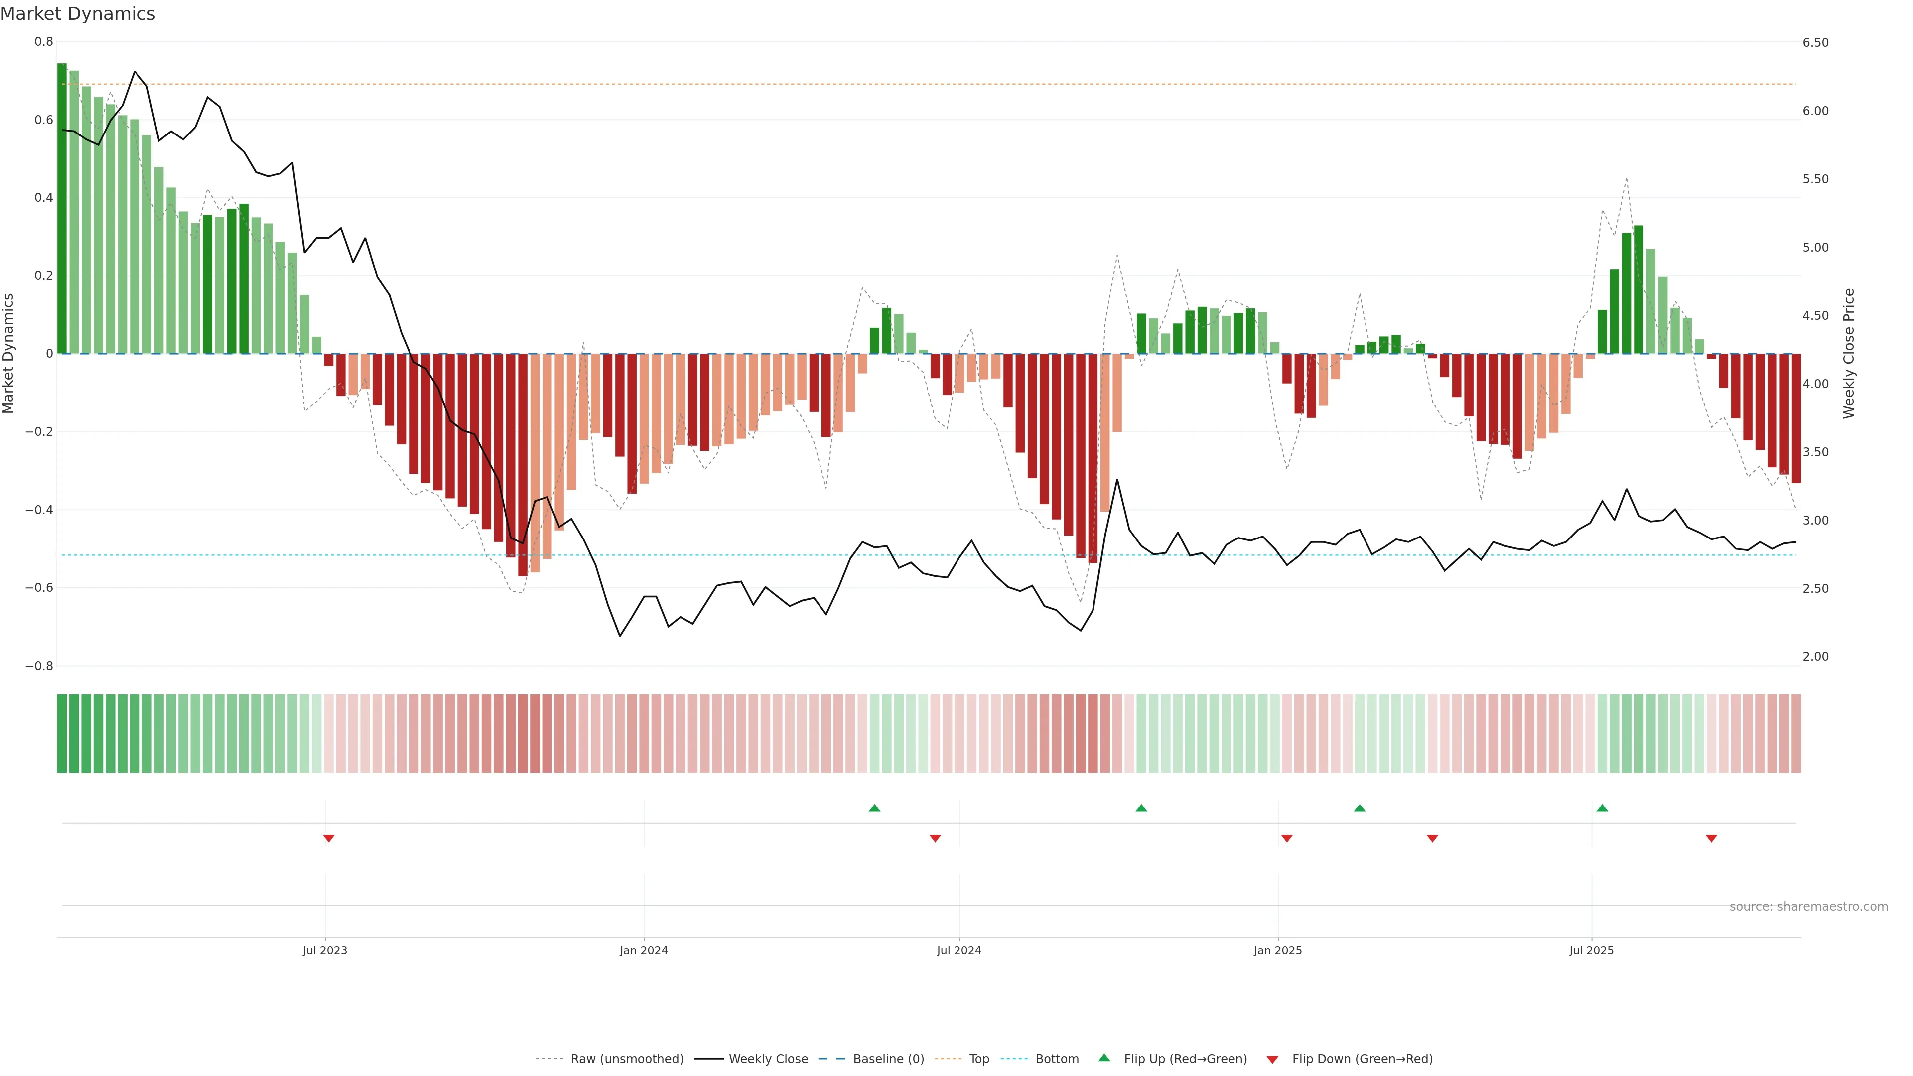Click the last red flip-down marker in late 2025

pyautogui.click(x=1711, y=838)
